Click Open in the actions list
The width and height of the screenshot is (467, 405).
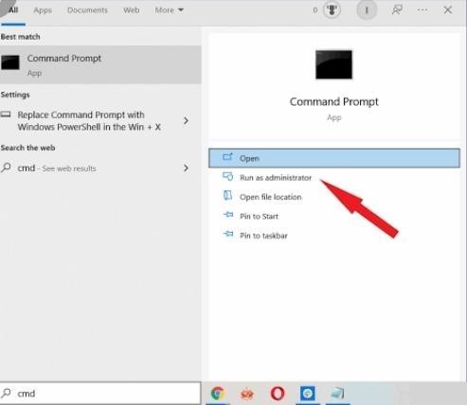(334, 158)
